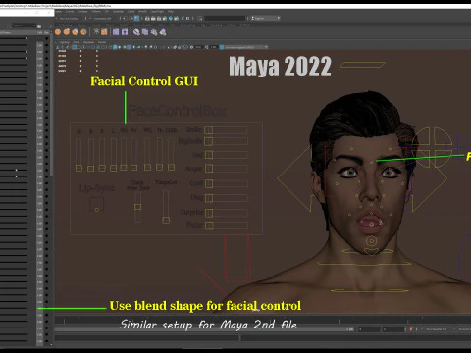471x353 pixels.
Task: Click the Fear slider handle
Action: [209, 226]
